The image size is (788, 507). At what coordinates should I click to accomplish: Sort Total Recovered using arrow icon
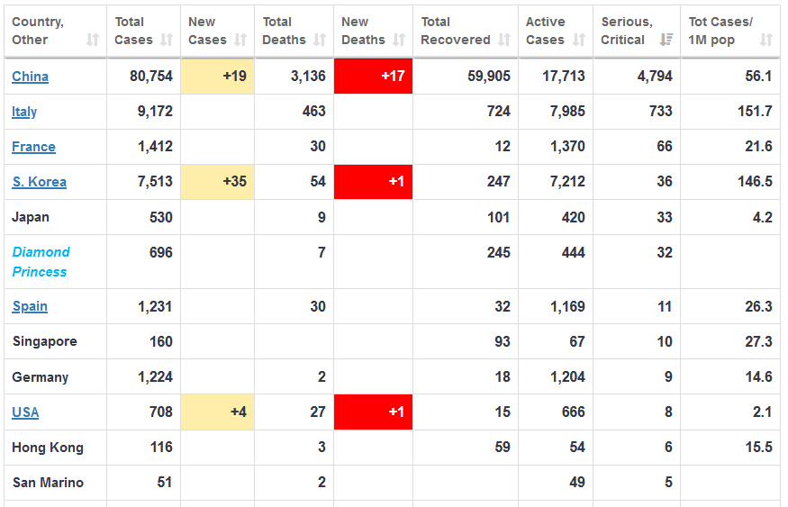[504, 40]
